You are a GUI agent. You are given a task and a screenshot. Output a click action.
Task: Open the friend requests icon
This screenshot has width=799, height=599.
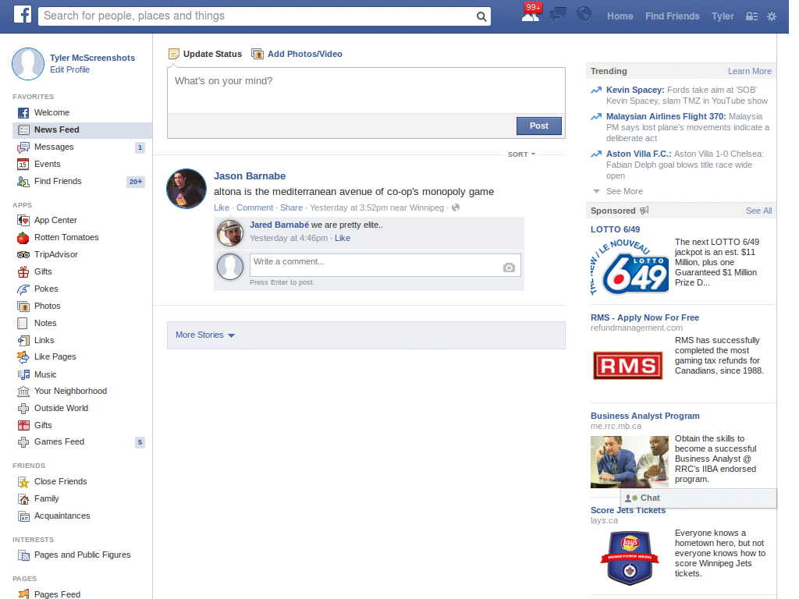(531, 14)
